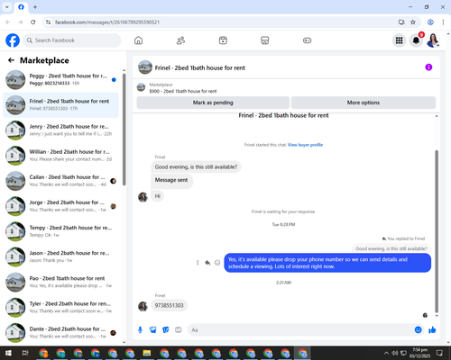Open the tab search dropdown arrow
Screen dimensions: 451x360
7,7
